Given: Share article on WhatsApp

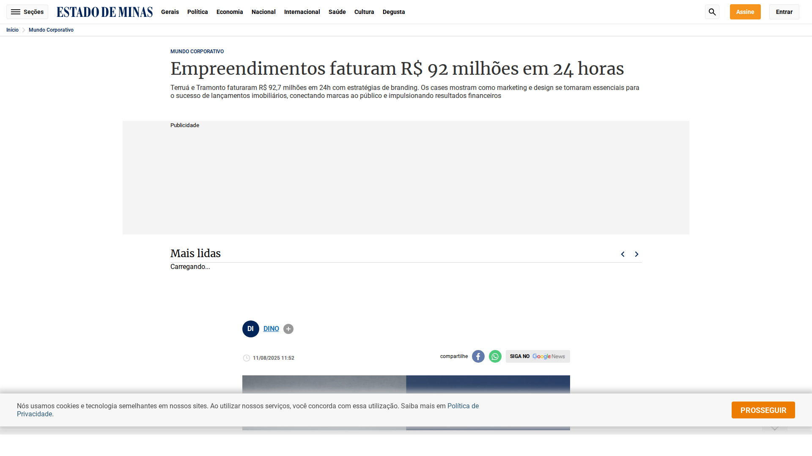Looking at the screenshot, I should [495, 356].
